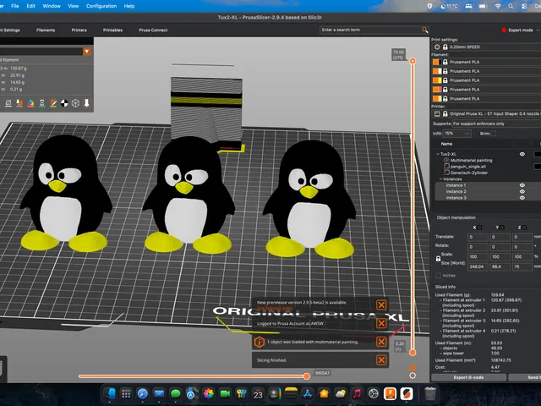The width and height of the screenshot is (541, 406).
Task: Open the File menu
Action: click(15, 6)
